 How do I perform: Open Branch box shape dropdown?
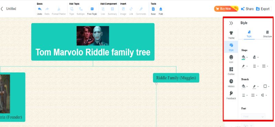click(266, 86)
